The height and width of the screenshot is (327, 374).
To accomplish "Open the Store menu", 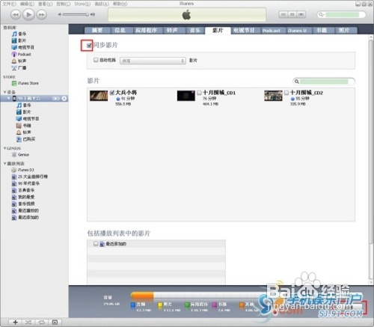I will 82,4.
